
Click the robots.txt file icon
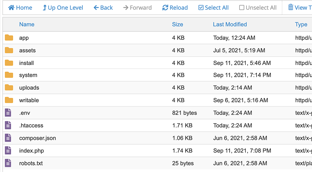point(8,163)
